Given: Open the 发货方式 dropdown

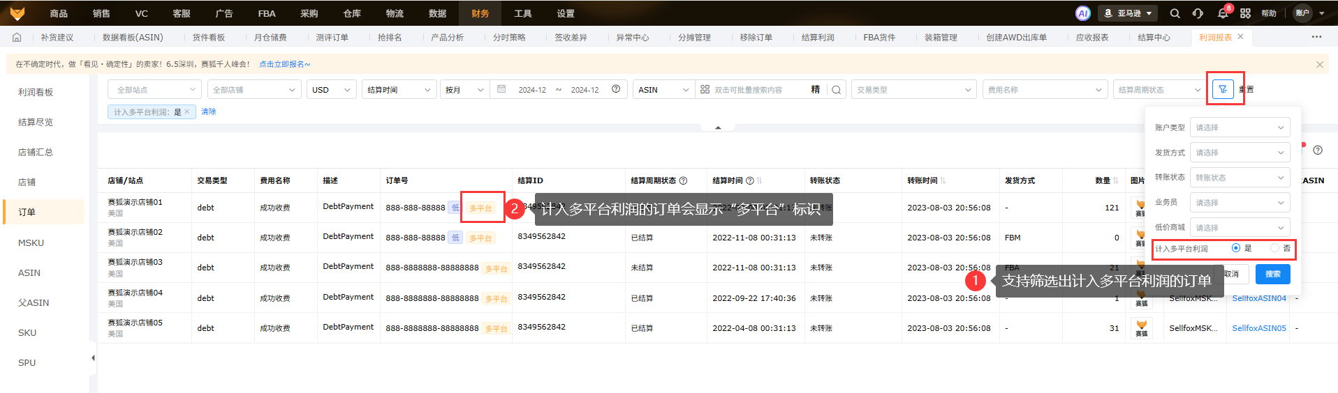Looking at the screenshot, I should (x=1239, y=153).
